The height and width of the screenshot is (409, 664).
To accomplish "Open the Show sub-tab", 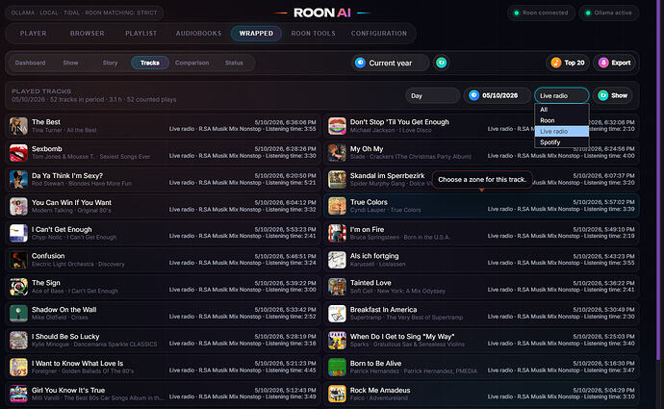I will (70, 63).
